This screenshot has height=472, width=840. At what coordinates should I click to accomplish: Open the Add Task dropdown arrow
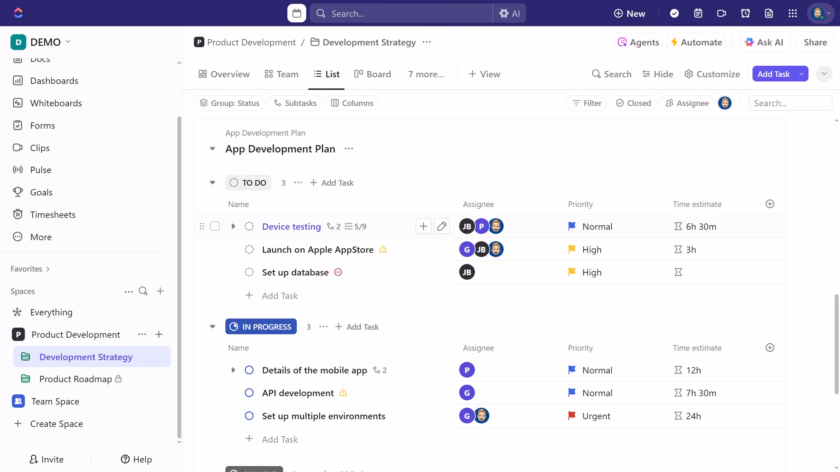pos(801,74)
